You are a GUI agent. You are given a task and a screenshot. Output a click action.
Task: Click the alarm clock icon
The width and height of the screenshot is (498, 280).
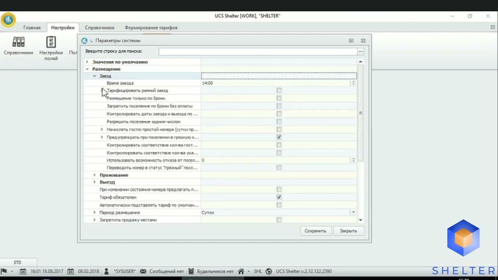(x=191, y=271)
